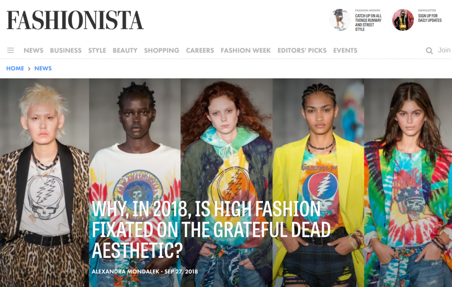Go to the News menu item

pos(34,50)
